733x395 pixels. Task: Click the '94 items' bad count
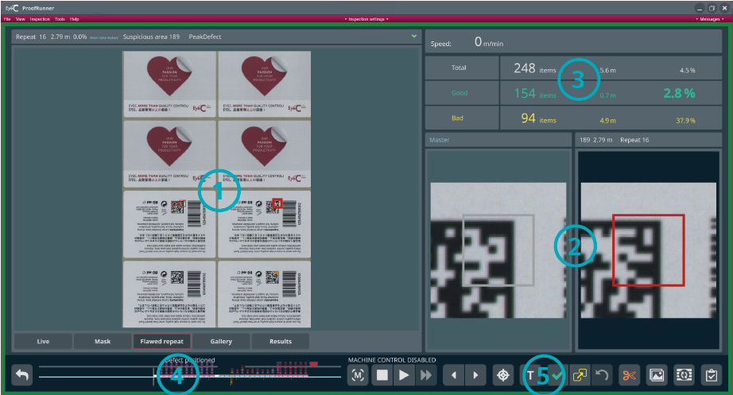pyautogui.click(x=538, y=118)
